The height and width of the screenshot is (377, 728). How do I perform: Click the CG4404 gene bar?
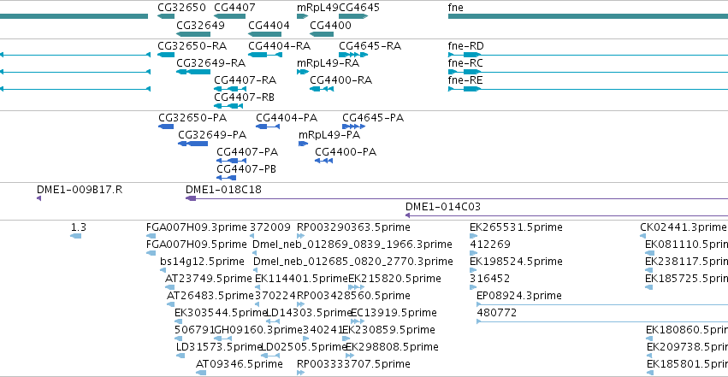click(x=264, y=34)
